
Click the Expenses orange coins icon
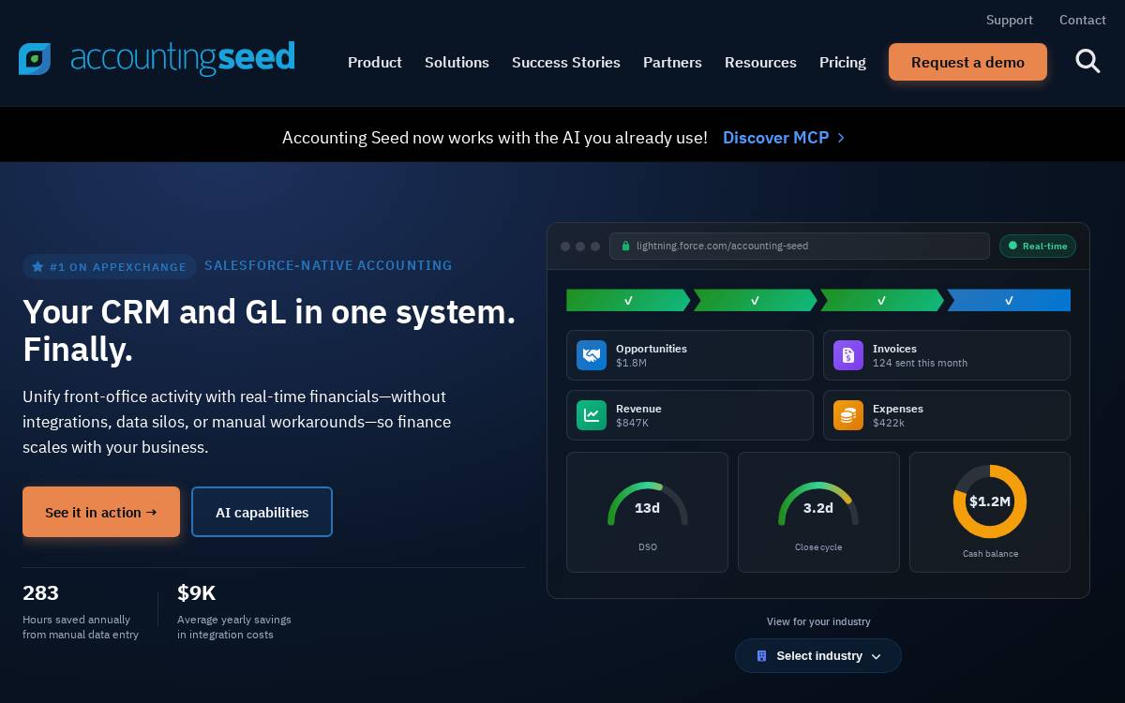848,415
